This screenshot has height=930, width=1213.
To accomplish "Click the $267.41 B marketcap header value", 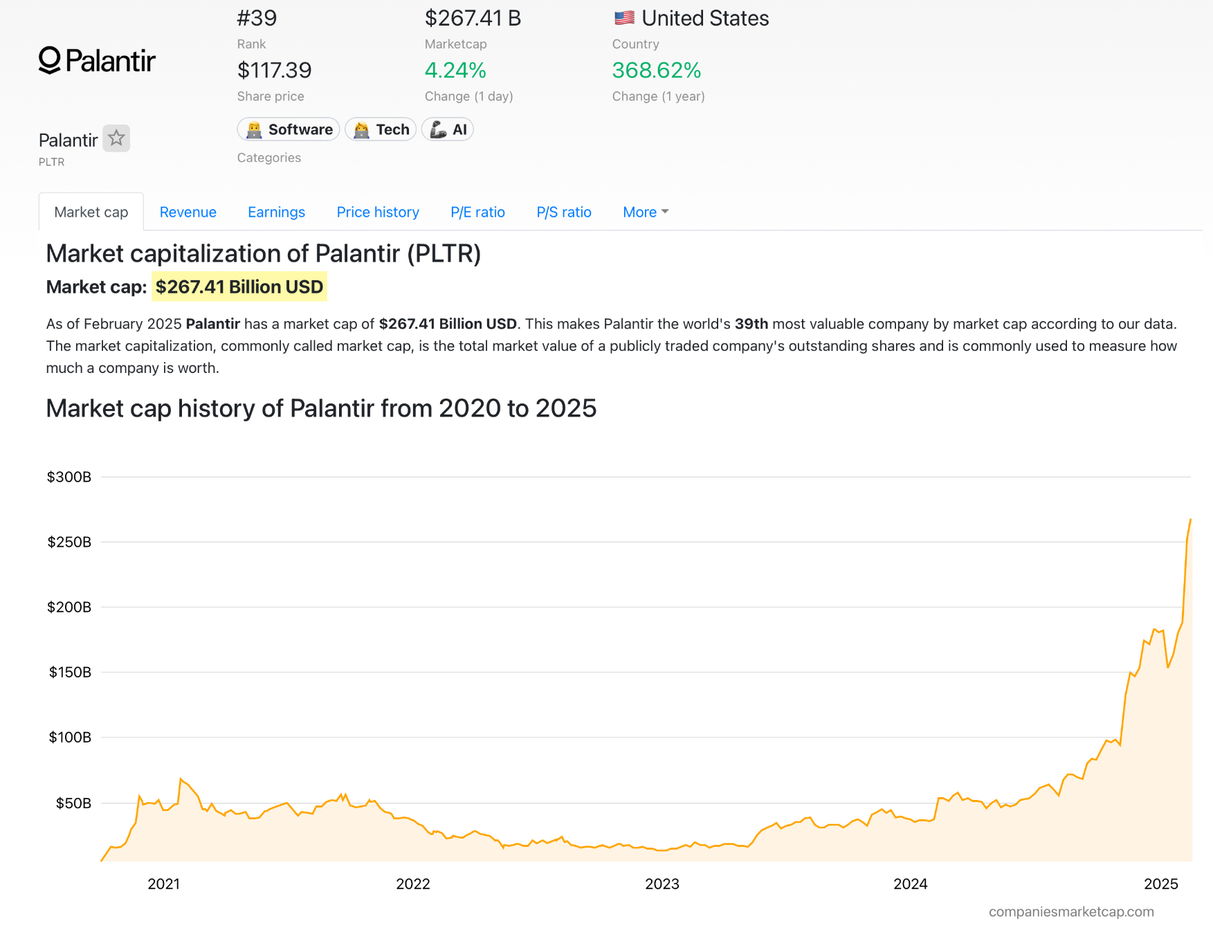I will (x=473, y=18).
